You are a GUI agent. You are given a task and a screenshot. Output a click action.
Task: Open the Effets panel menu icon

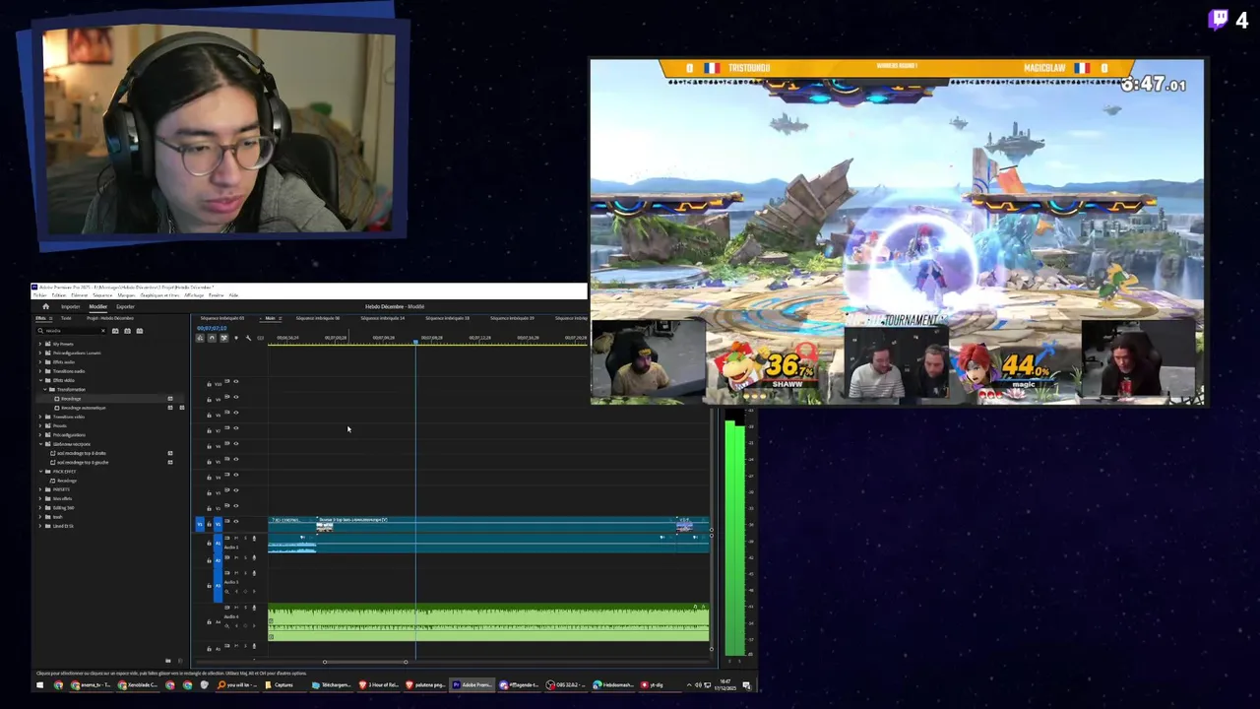[50, 318]
